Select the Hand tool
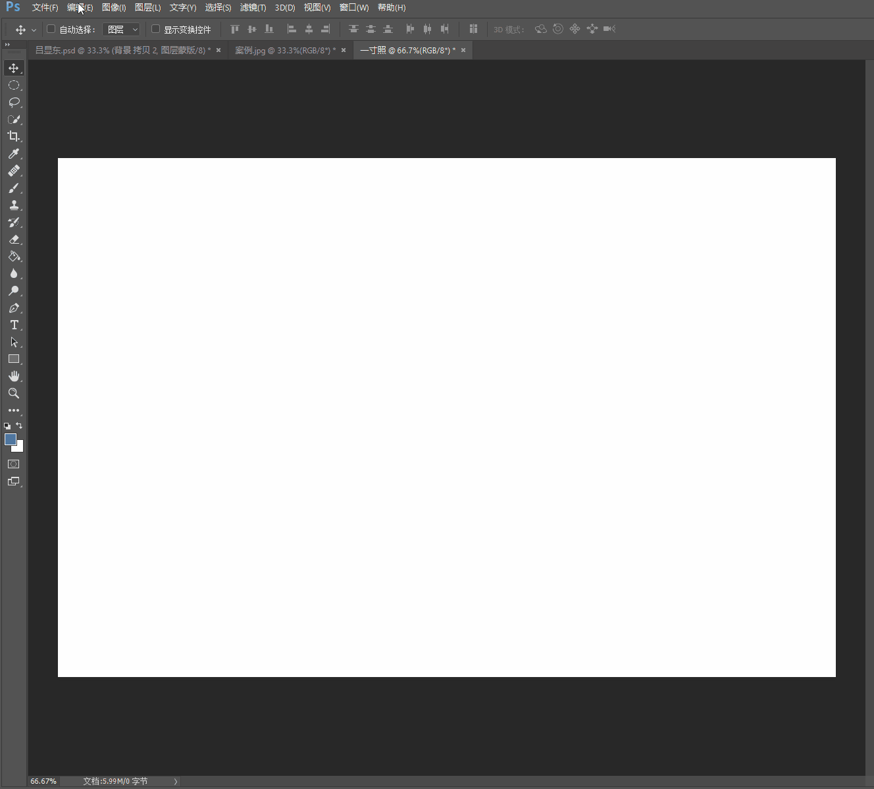Viewport: 874px width, 789px height. coord(14,376)
